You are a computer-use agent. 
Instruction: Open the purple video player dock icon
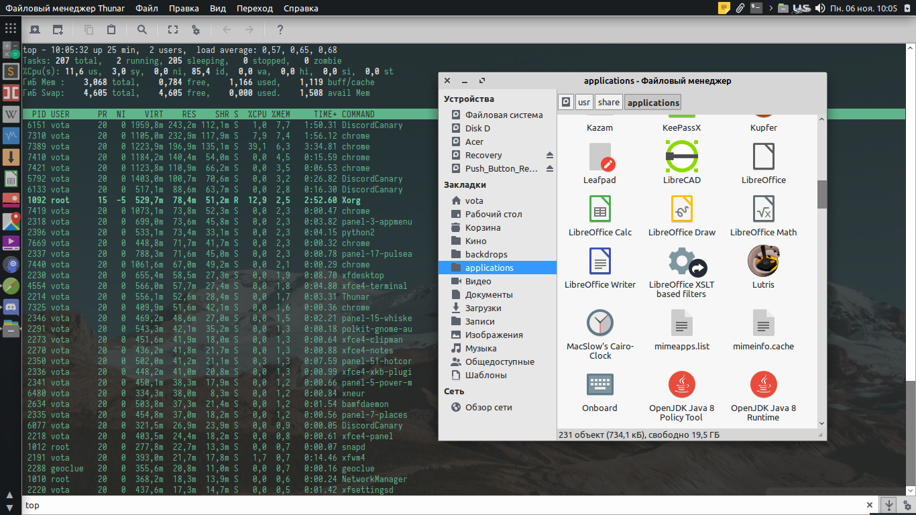click(11, 243)
